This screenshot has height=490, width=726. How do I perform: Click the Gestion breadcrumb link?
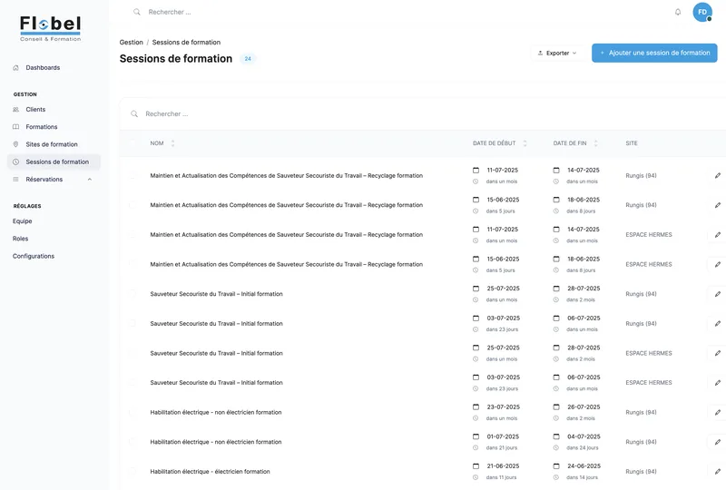point(131,42)
